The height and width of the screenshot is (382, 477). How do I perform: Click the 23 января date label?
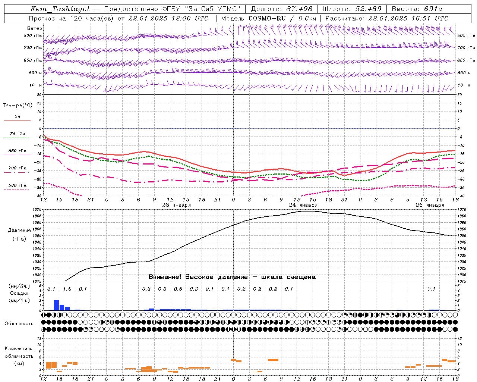click(x=177, y=205)
